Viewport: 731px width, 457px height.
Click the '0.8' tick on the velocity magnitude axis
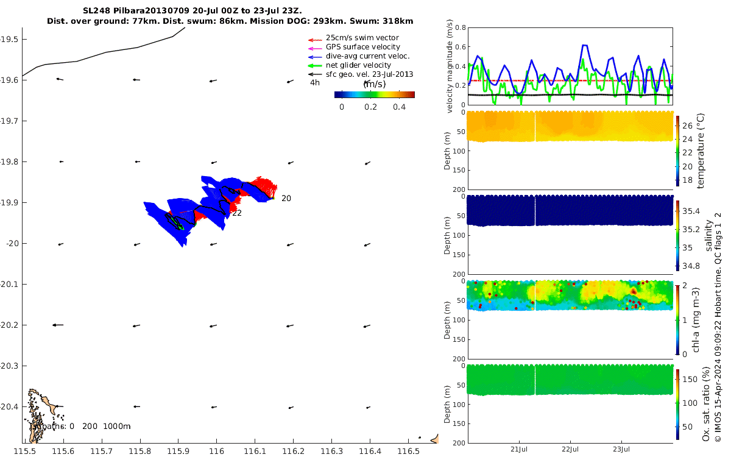tap(460, 27)
